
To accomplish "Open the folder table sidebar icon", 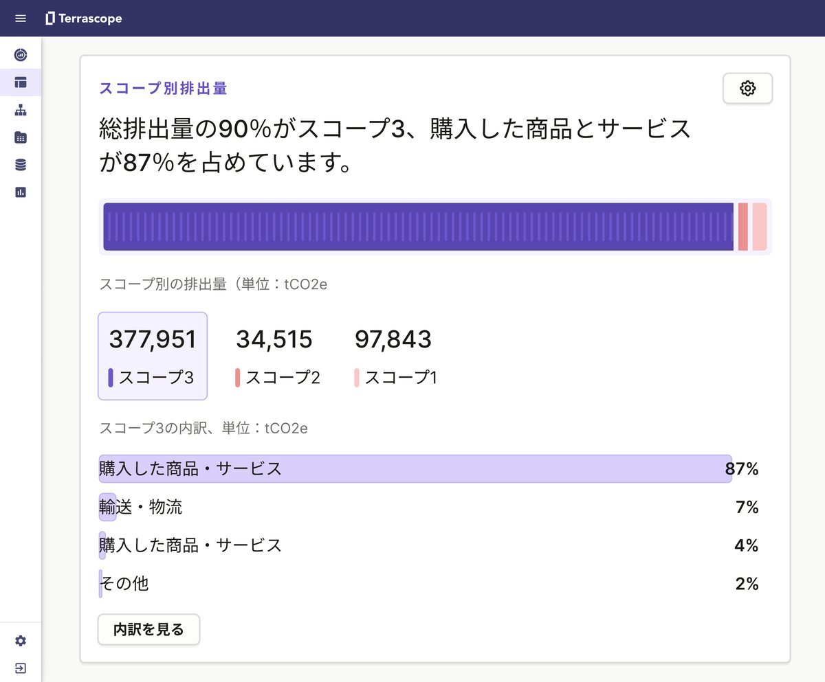I will 21,137.
